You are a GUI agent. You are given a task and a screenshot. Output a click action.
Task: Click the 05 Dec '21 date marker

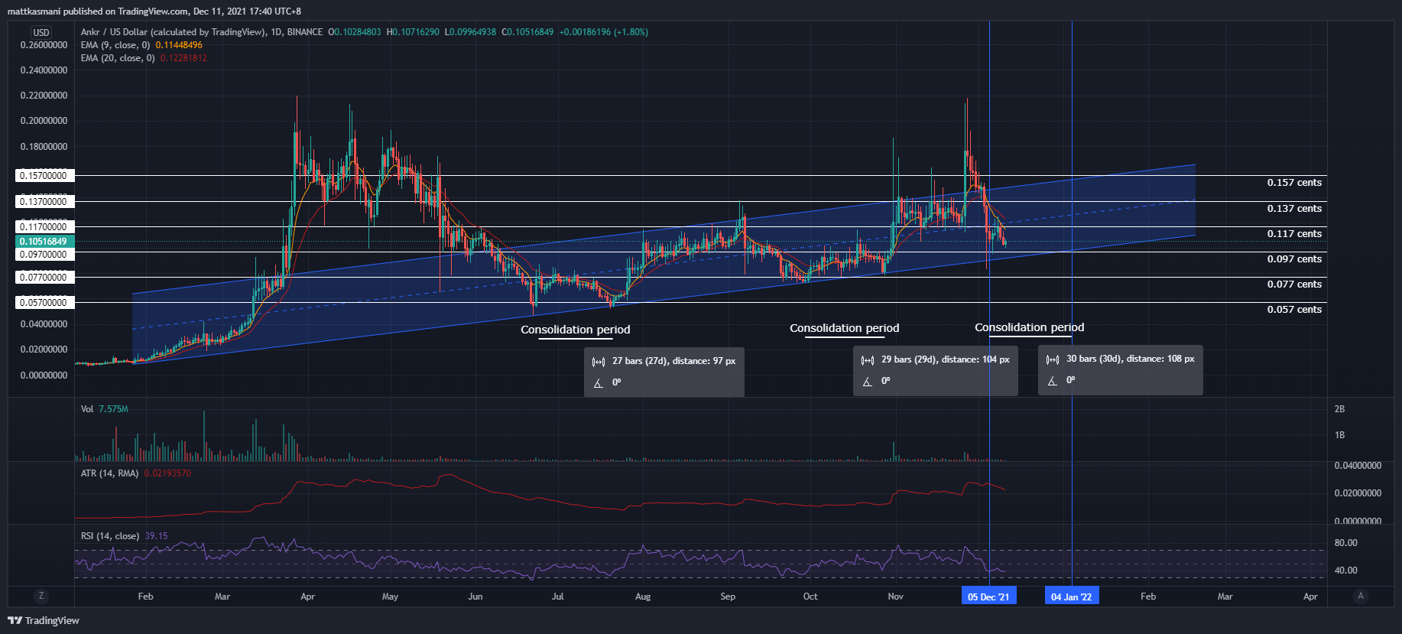(988, 597)
